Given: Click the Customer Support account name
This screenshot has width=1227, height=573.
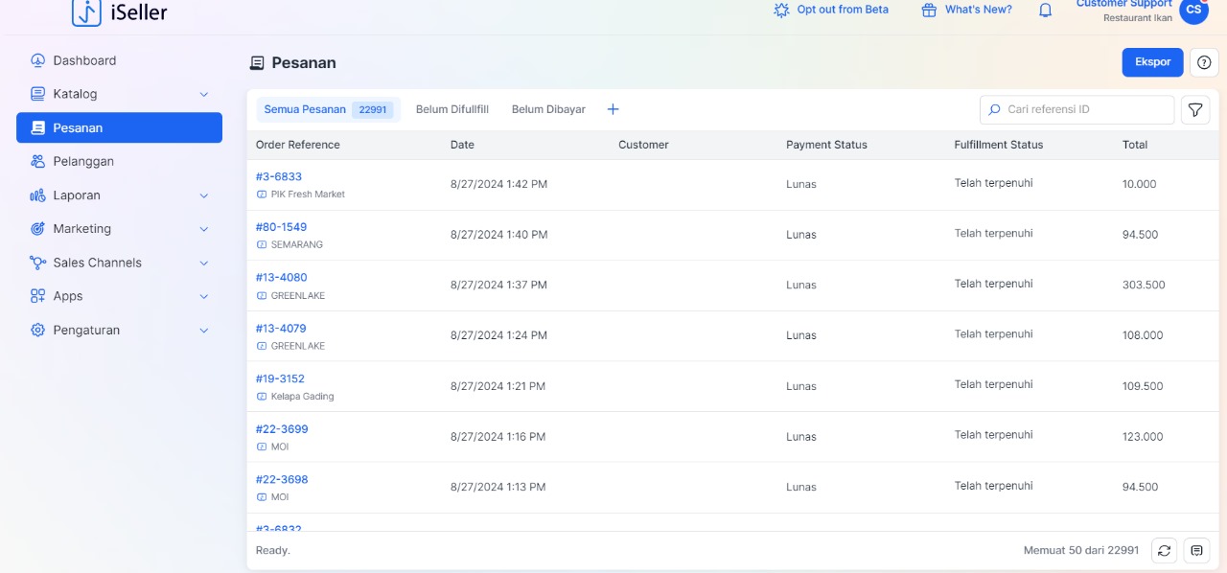Looking at the screenshot, I should pyautogui.click(x=1123, y=4).
